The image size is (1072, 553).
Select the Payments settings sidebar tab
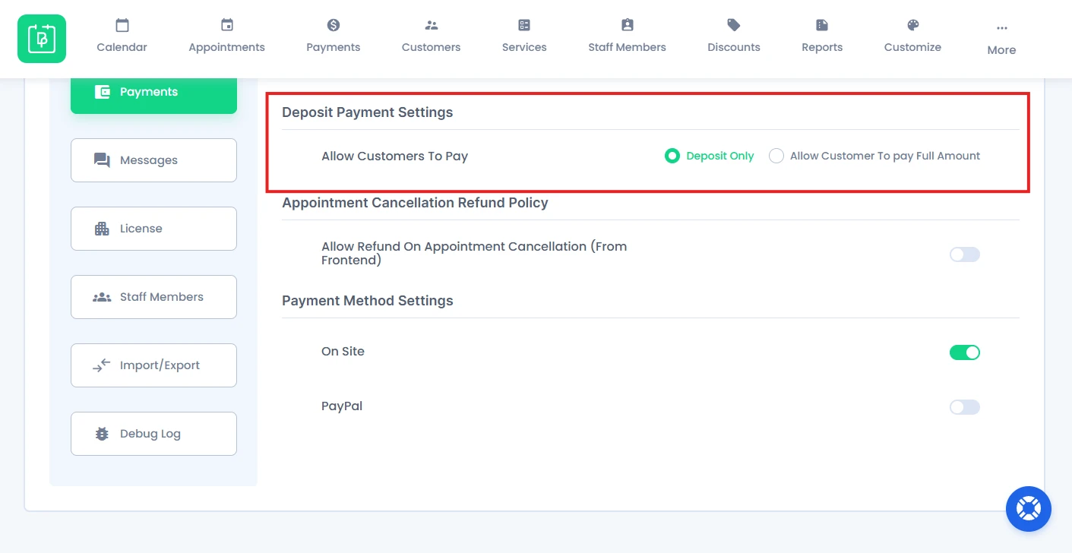click(153, 92)
